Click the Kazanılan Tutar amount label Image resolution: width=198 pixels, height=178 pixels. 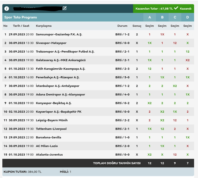click(154, 9)
